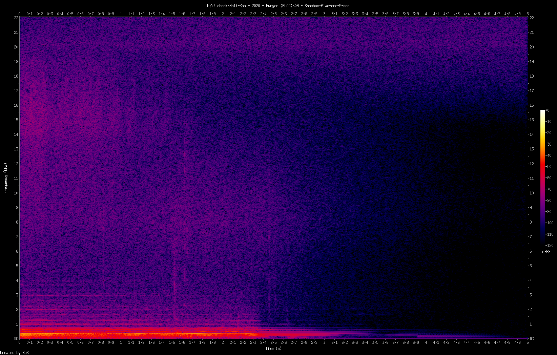Click the "-110" value on the dBFS scale
Image resolution: width=557 pixels, height=355 pixels.
coord(550,234)
